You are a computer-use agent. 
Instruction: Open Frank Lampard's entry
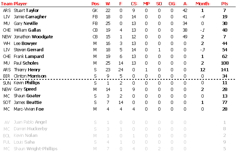click(x=29, y=57)
